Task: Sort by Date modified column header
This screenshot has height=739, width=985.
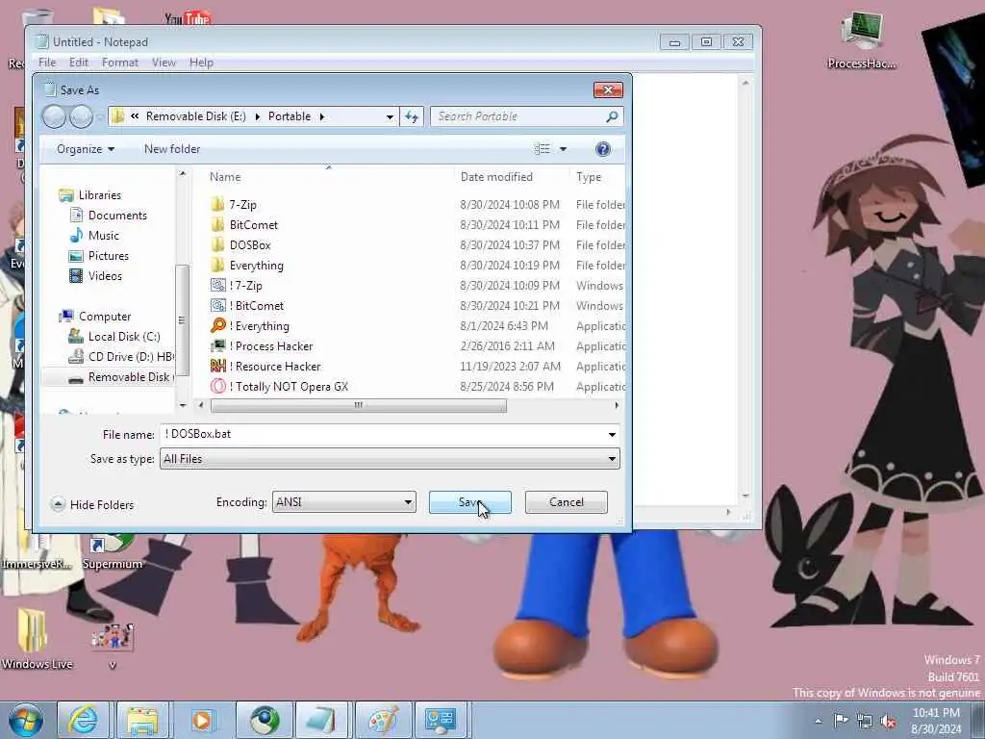Action: pos(496,177)
